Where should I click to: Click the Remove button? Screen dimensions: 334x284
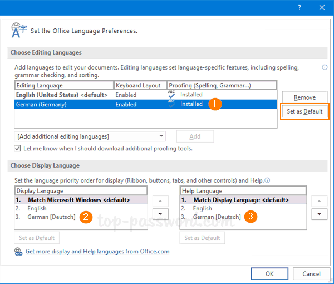click(x=304, y=97)
